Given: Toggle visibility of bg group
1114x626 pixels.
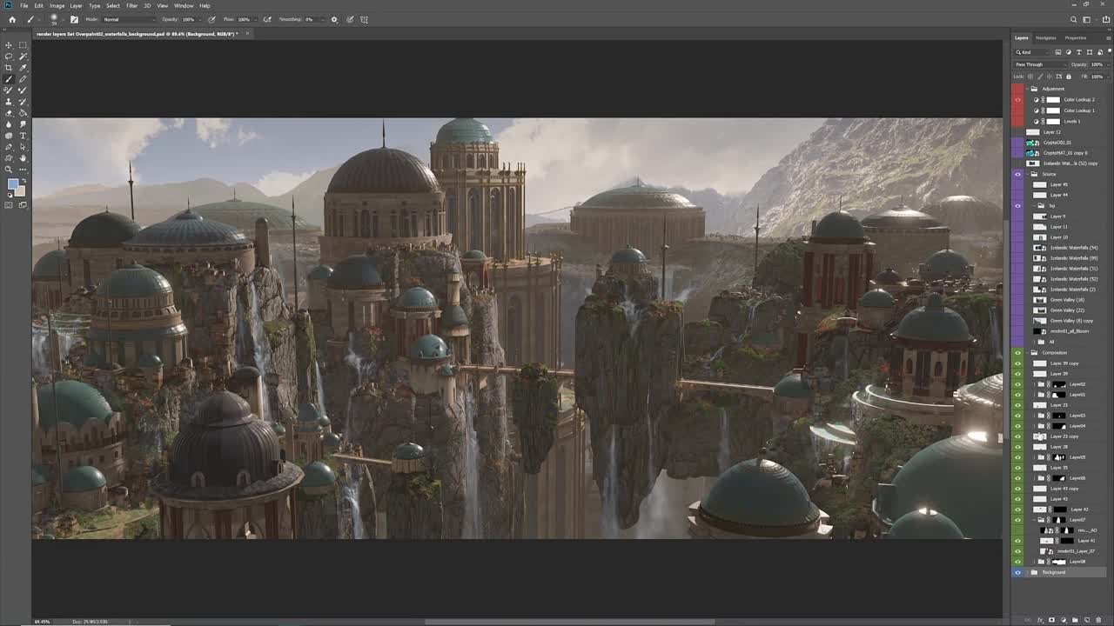Looking at the screenshot, I should [1017, 205].
